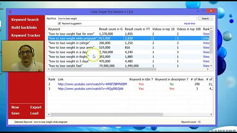Click the 74,900,000 Google result count cell
The image size is (237, 133).
coord(107,66)
